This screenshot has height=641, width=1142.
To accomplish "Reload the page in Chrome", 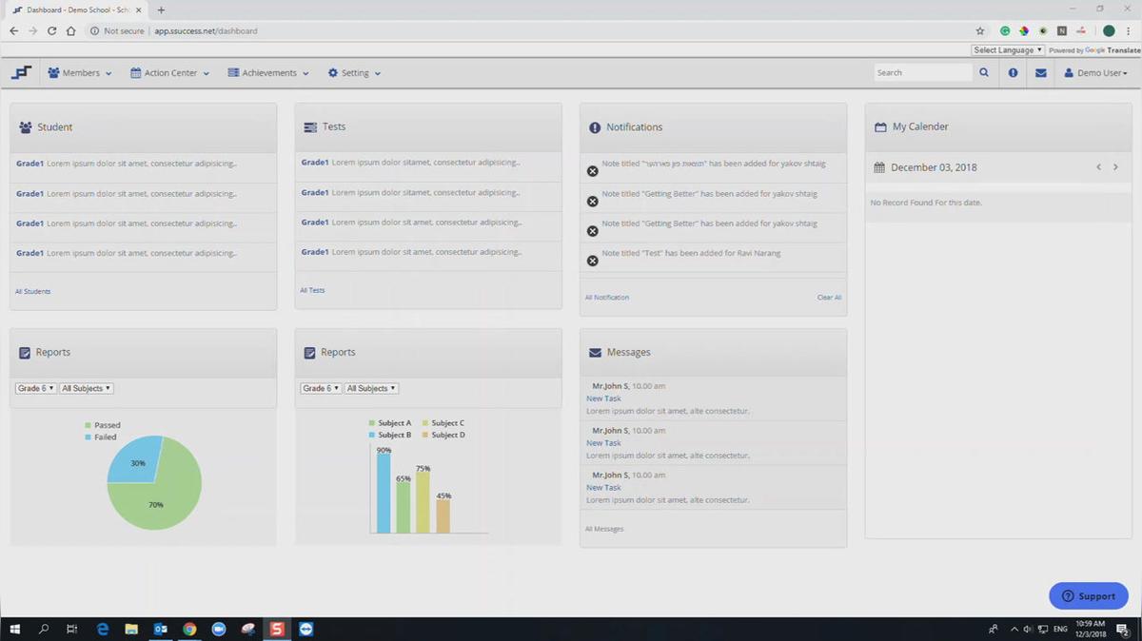I will click(51, 30).
